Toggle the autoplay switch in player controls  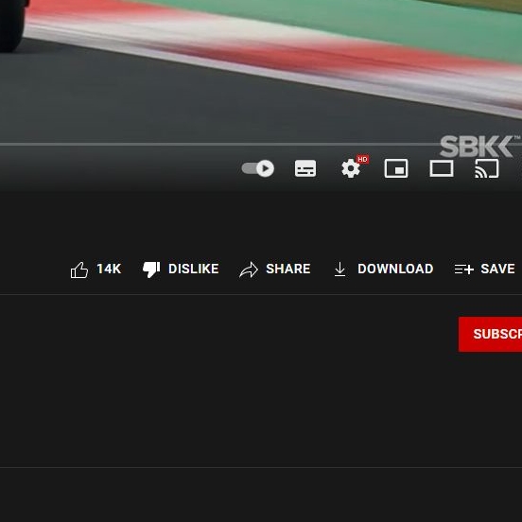(x=258, y=168)
